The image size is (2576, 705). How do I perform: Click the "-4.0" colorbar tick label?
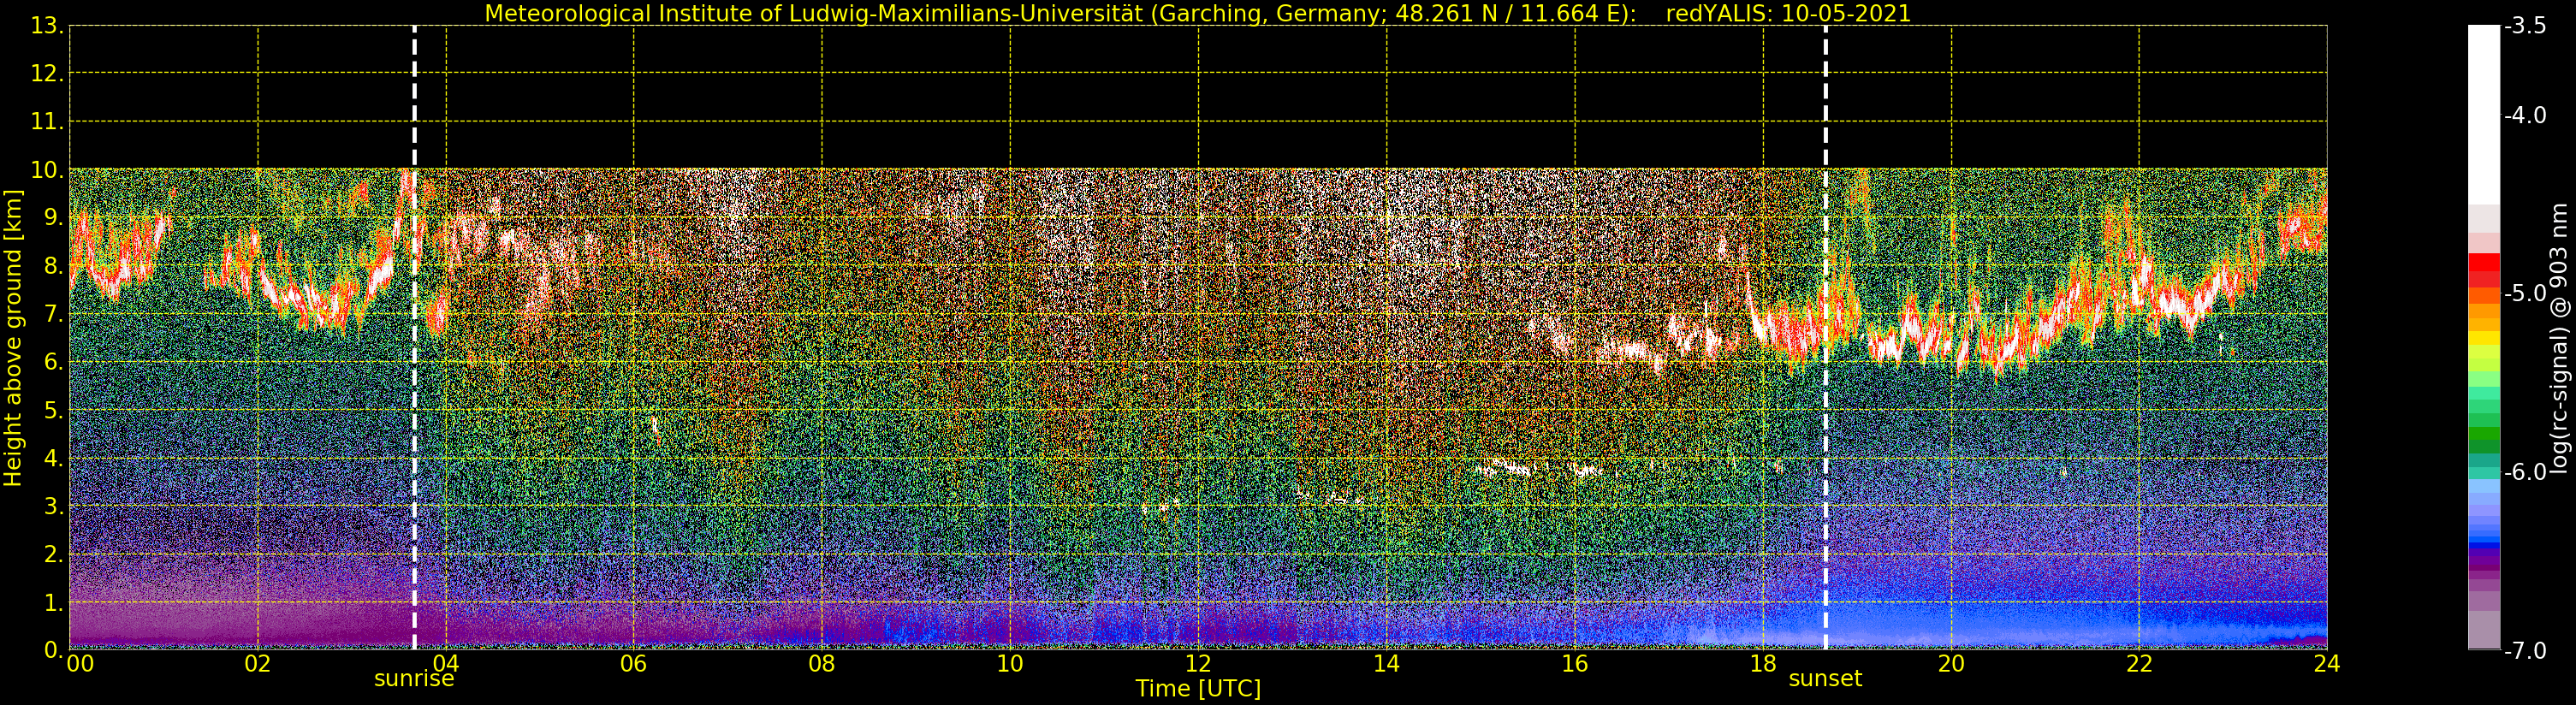[2526, 116]
